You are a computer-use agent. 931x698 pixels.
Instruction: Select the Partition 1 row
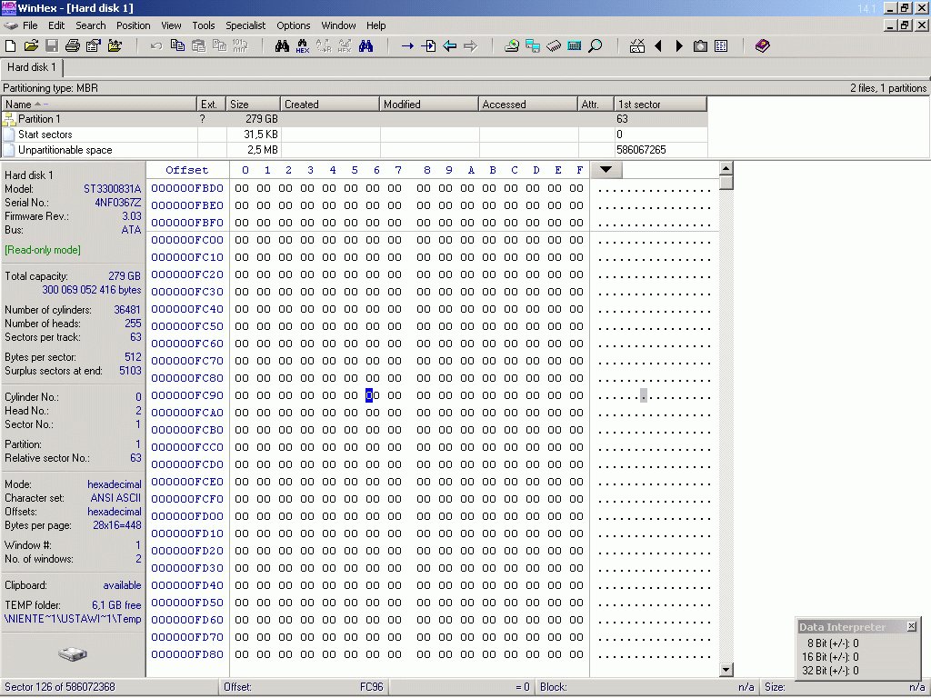355,119
